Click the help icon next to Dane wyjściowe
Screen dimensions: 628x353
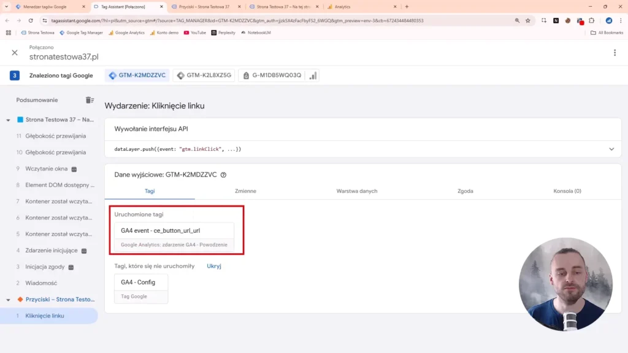point(223,175)
